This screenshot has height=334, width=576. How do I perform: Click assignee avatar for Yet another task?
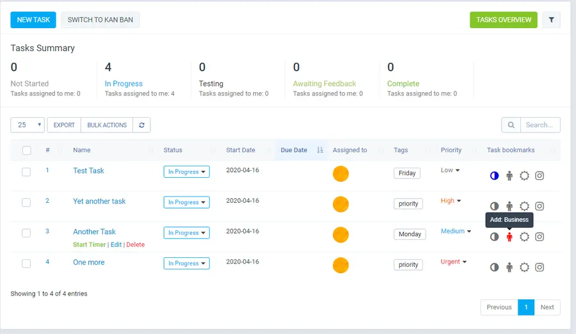click(x=340, y=204)
